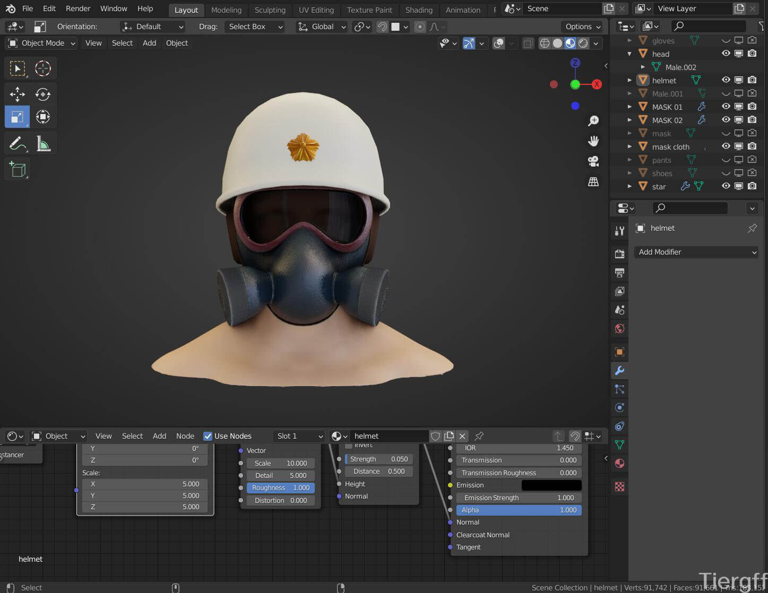The height and width of the screenshot is (593, 768).
Task: Open the Object Mode dropdown
Action: coord(42,43)
